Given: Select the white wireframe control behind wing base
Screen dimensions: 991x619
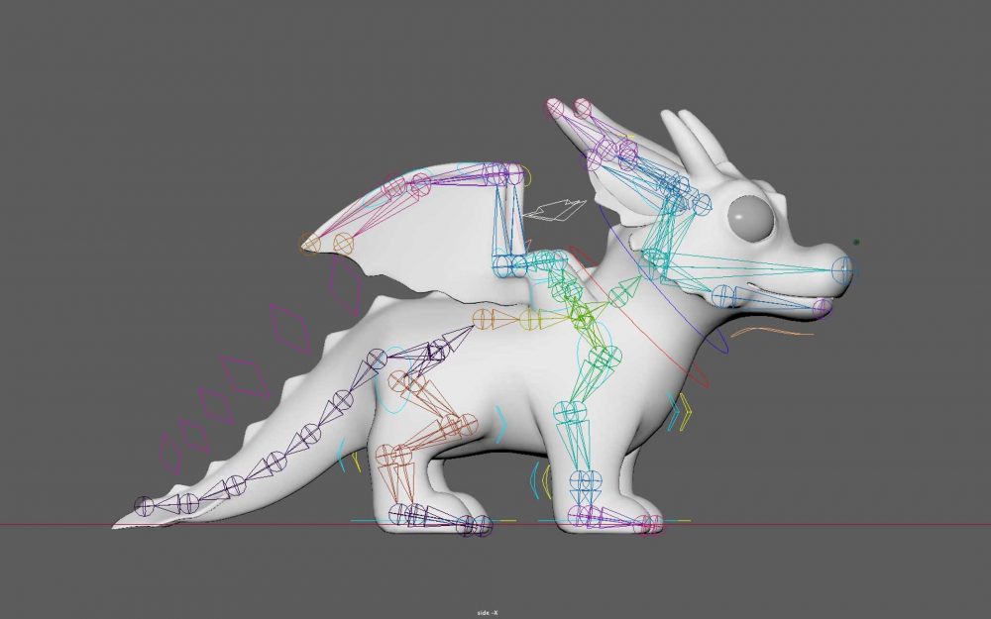Looking at the screenshot, I should (x=555, y=209).
